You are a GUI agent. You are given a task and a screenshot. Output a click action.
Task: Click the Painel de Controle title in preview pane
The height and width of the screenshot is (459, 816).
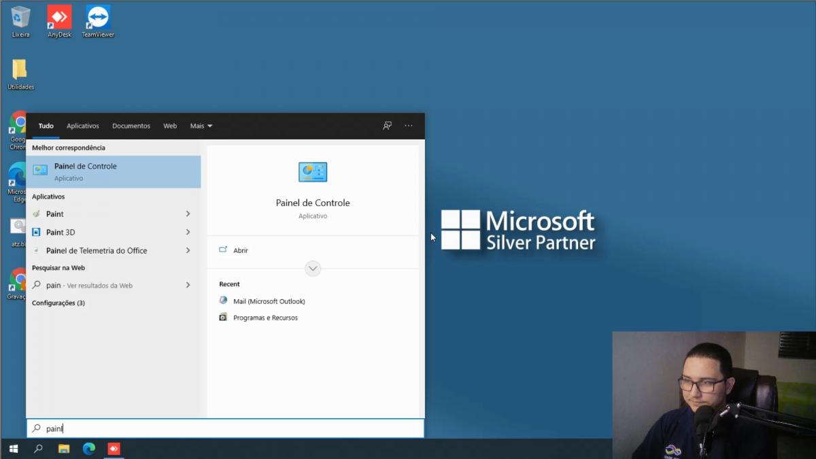(x=313, y=203)
